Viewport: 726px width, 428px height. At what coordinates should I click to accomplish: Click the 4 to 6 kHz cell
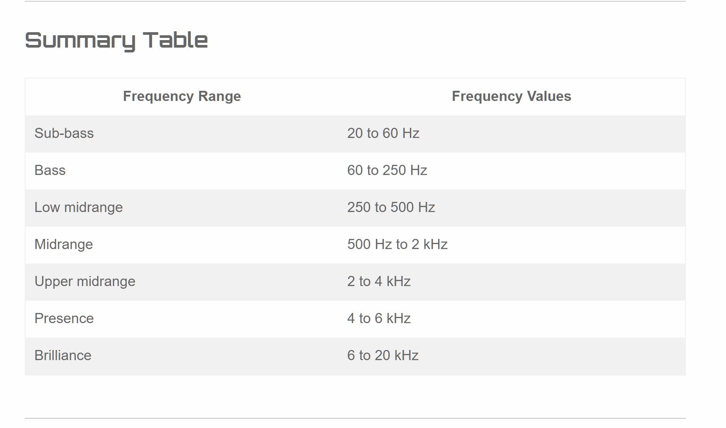[379, 318]
